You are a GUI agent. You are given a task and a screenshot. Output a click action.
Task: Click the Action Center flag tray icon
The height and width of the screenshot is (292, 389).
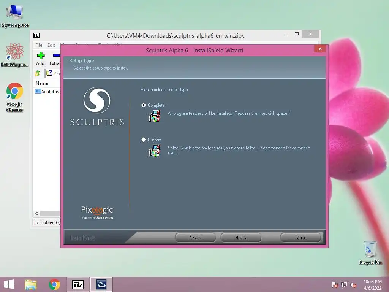[x=335, y=285]
